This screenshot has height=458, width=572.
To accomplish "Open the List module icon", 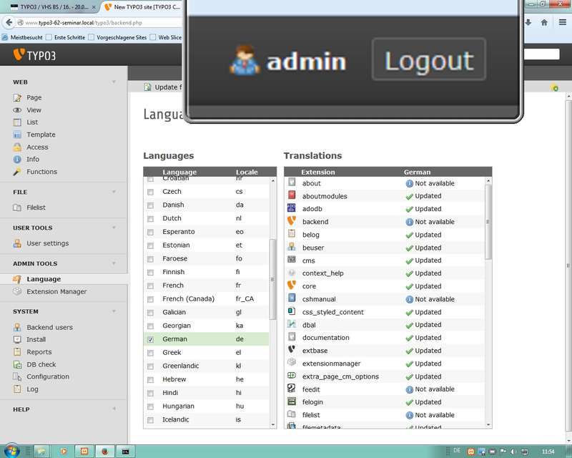I will coord(17,122).
